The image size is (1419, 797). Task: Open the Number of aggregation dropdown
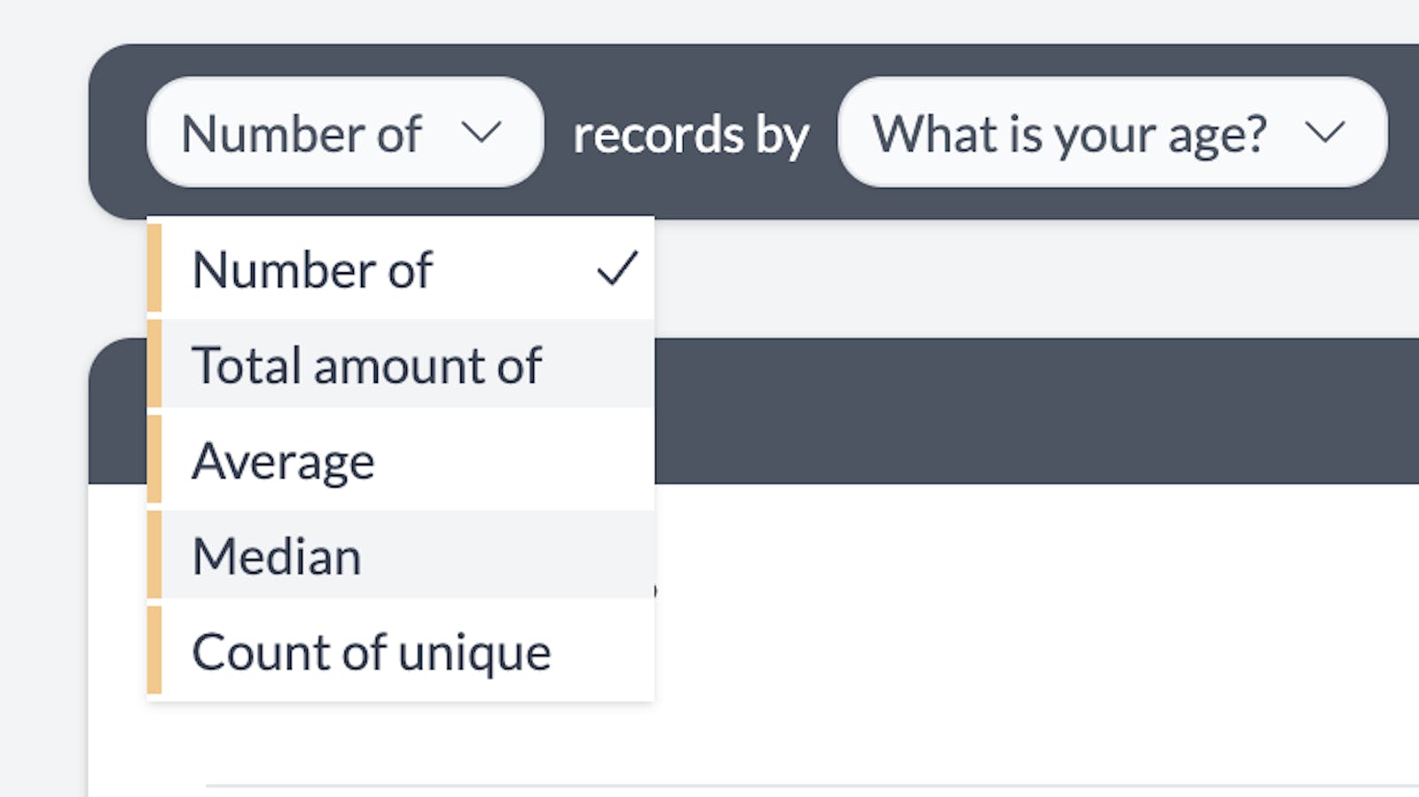pos(344,133)
